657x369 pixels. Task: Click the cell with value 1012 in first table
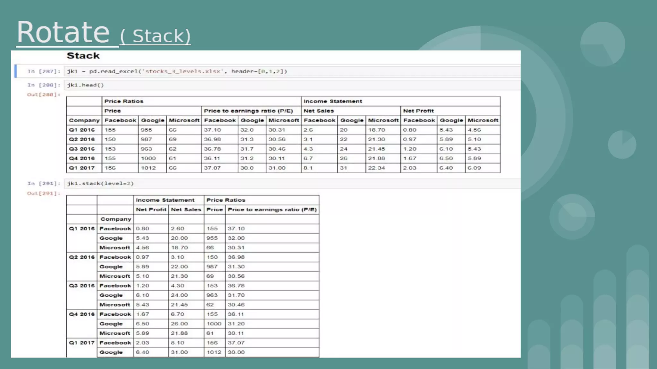point(148,168)
